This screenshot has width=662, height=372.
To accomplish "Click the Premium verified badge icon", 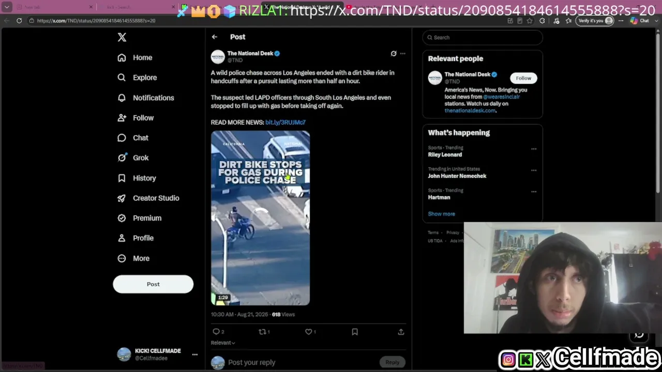I will coord(122,218).
